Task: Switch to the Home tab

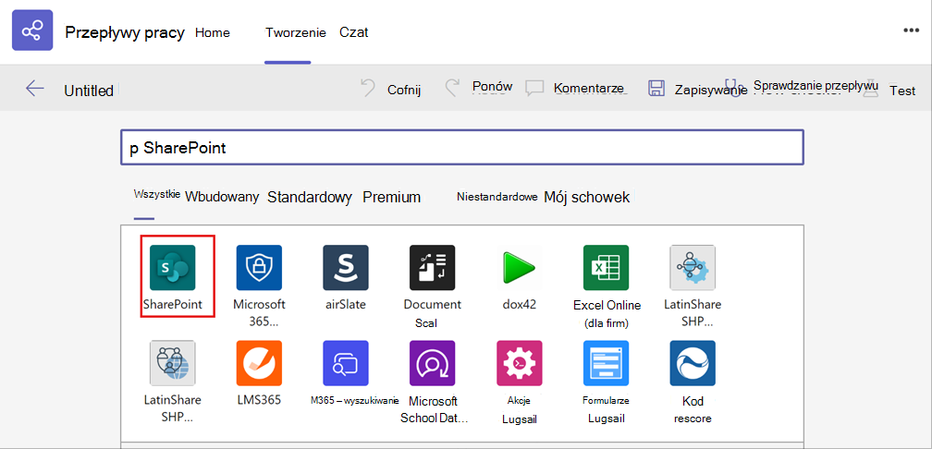Action: 213,32
